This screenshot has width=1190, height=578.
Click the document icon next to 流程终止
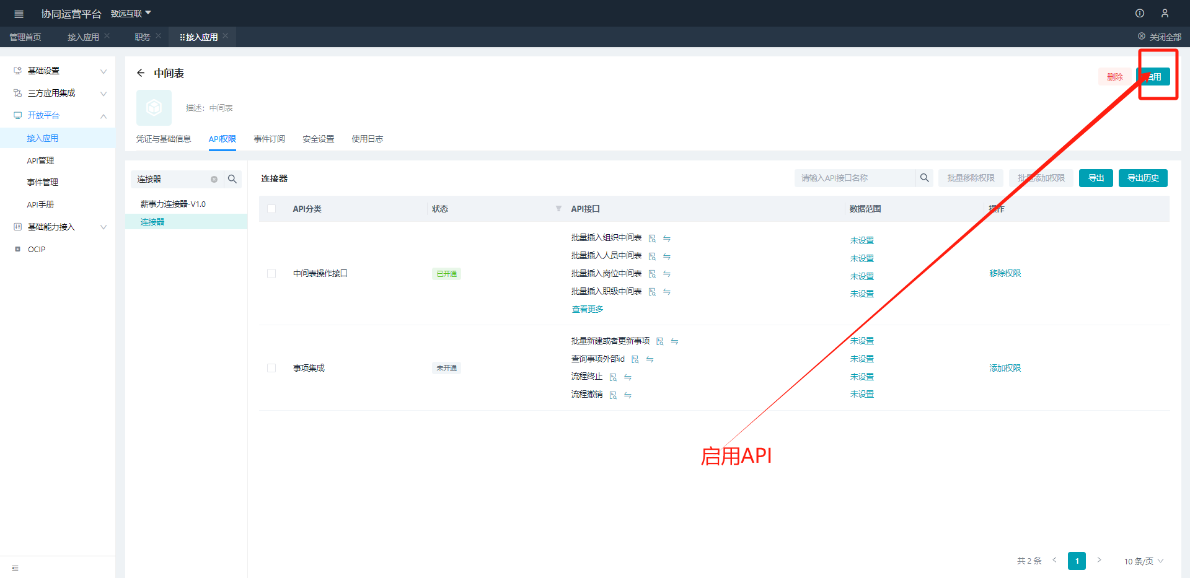tap(613, 377)
